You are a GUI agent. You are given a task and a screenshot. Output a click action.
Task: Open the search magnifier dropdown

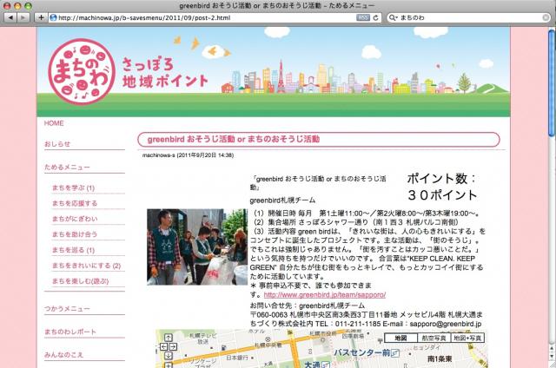[x=393, y=17]
